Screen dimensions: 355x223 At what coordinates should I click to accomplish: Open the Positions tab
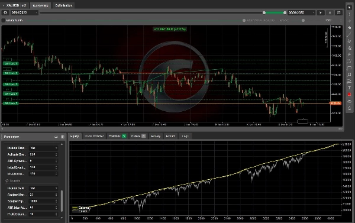click(117, 136)
